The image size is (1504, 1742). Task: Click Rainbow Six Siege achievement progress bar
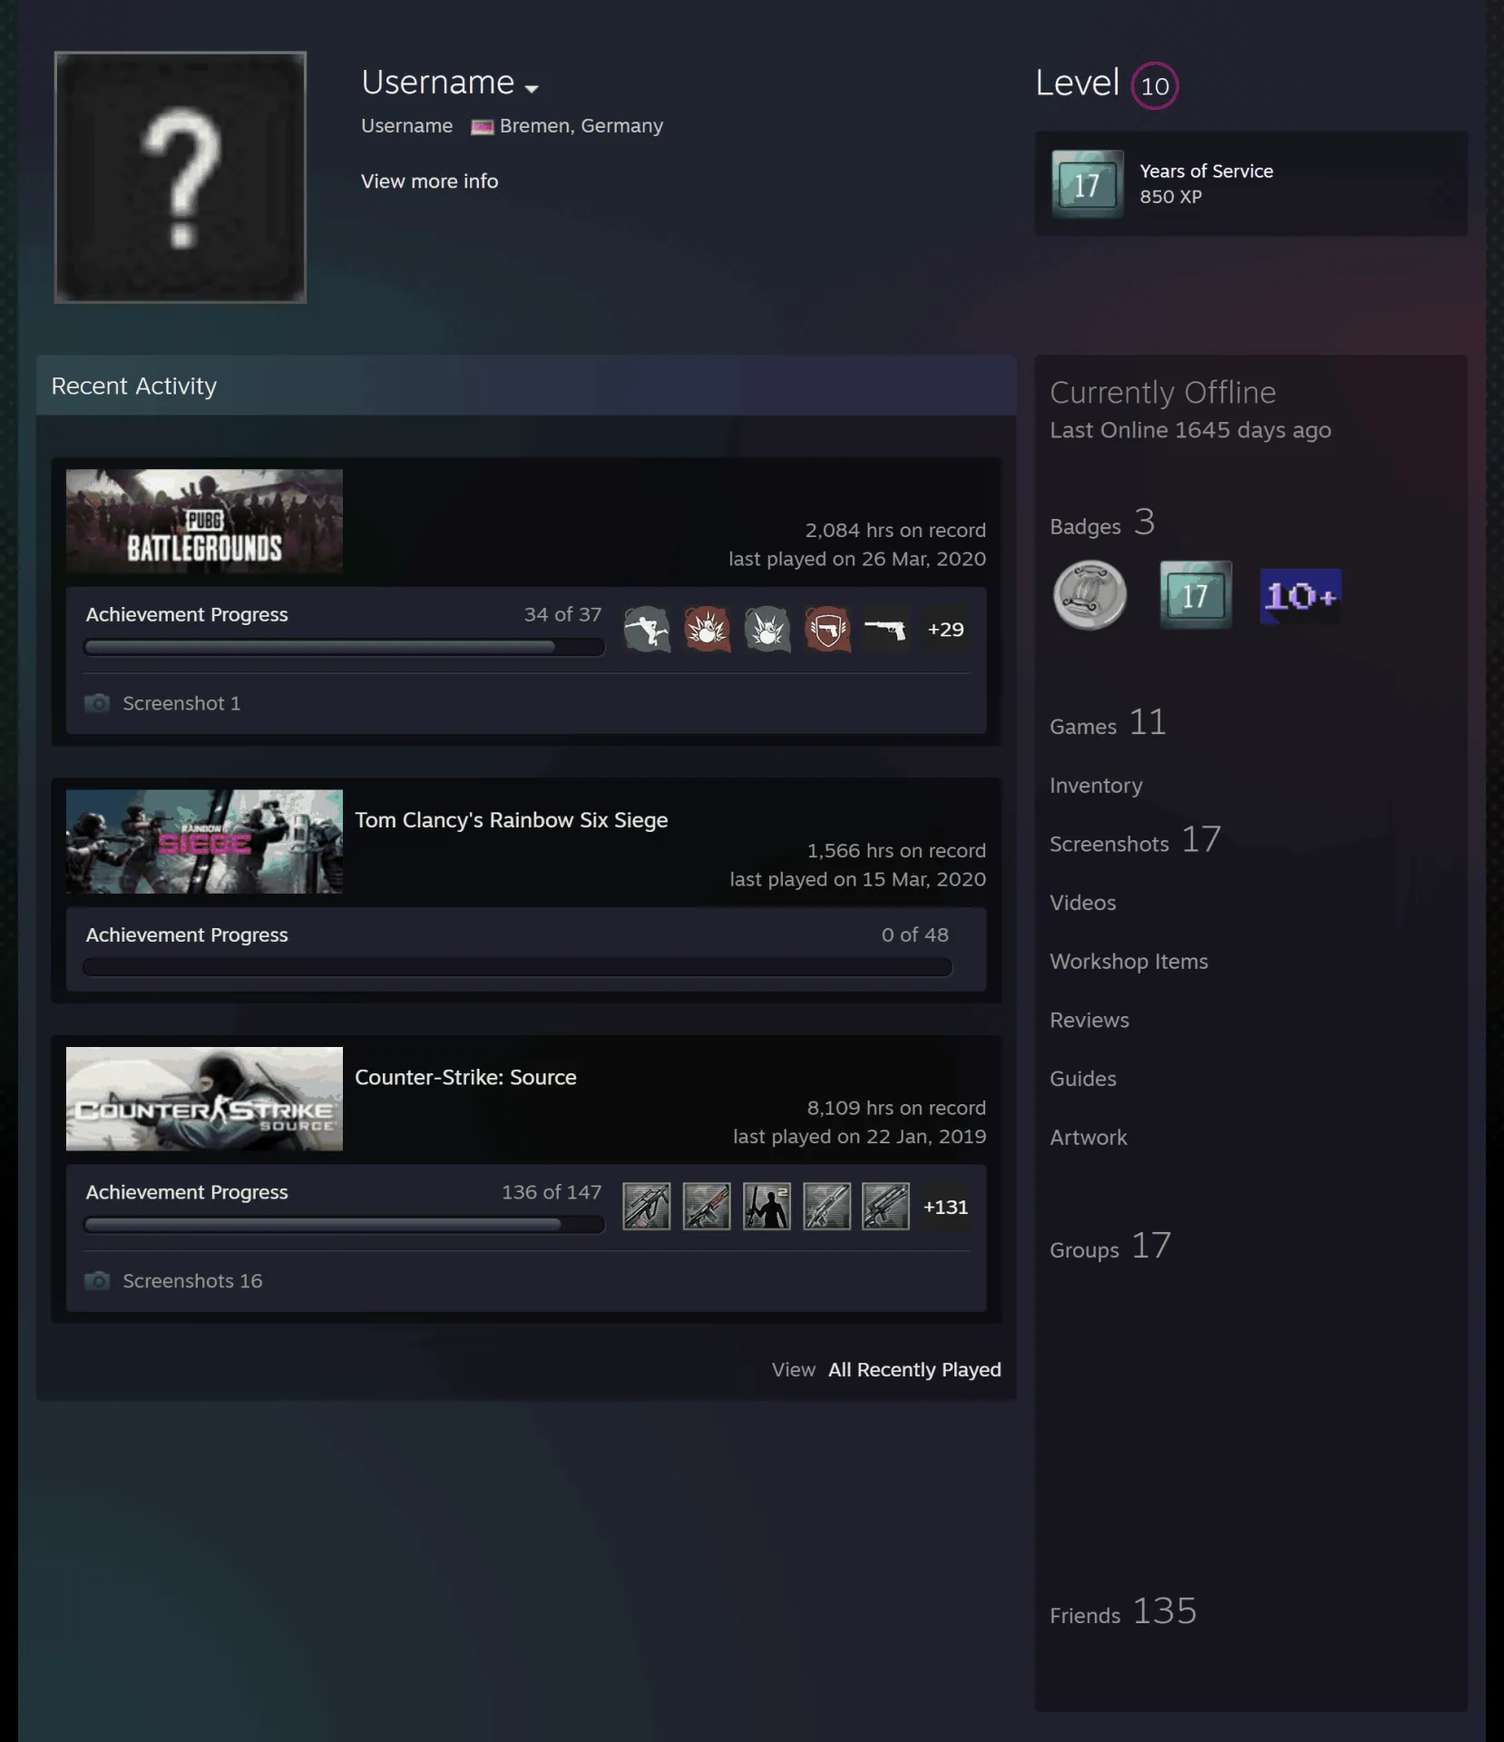(517, 967)
